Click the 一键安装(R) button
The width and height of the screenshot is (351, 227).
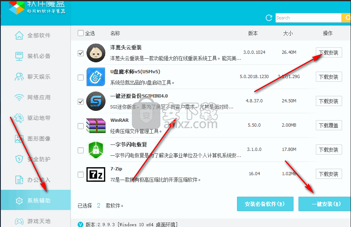(325, 204)
